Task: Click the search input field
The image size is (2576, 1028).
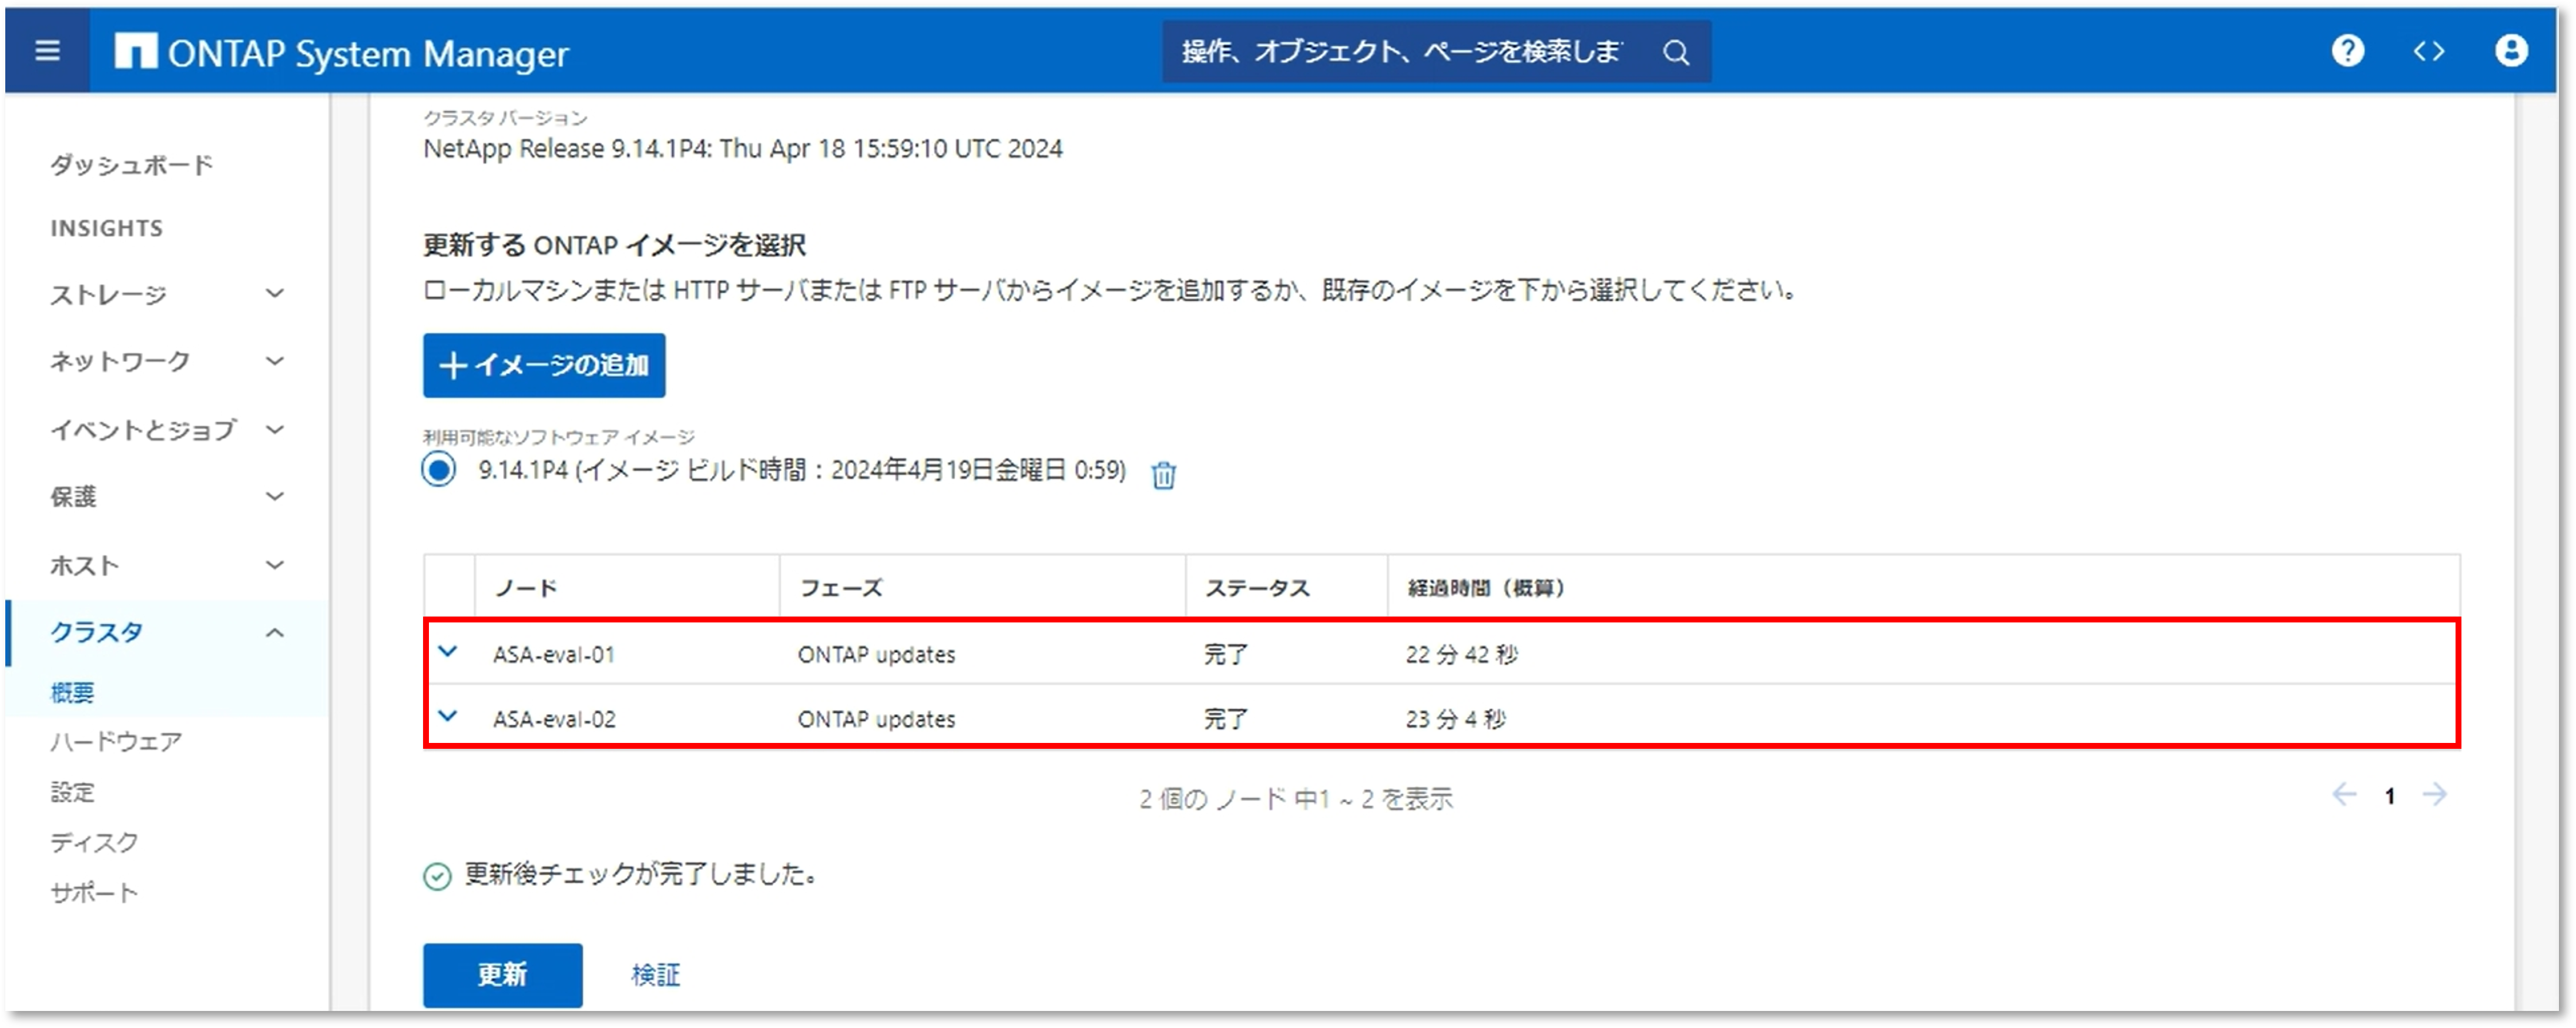Action: (x=1402, y=52)
